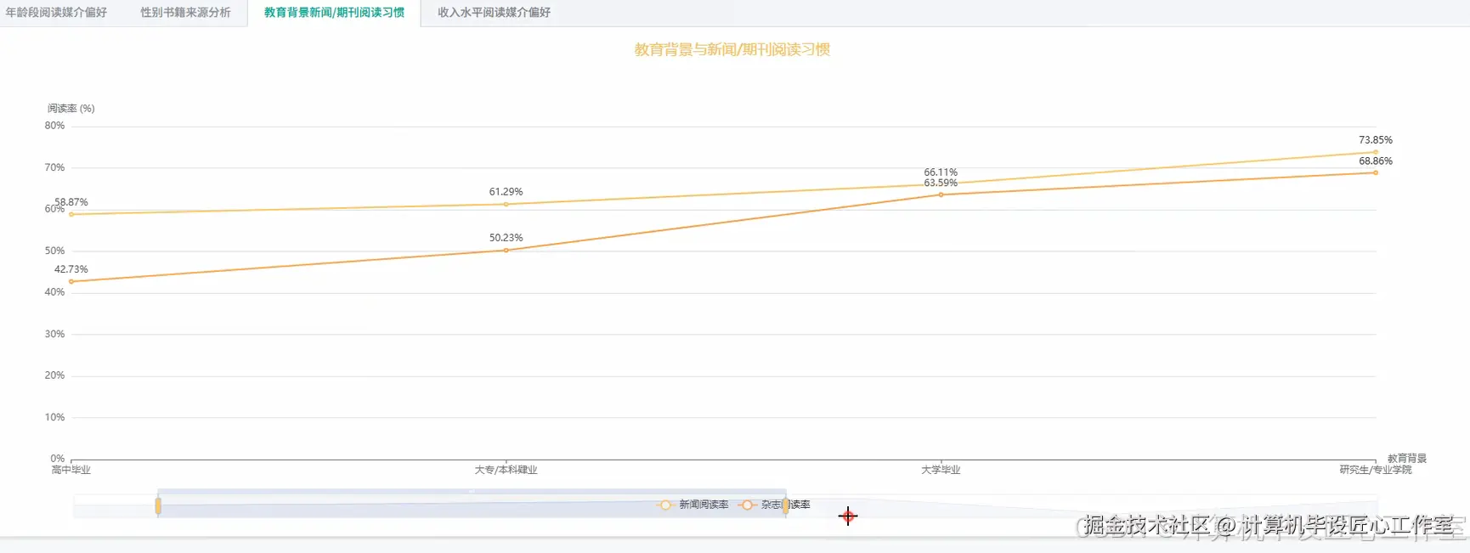Click the 42.73% data point marker

click(71, 281)
